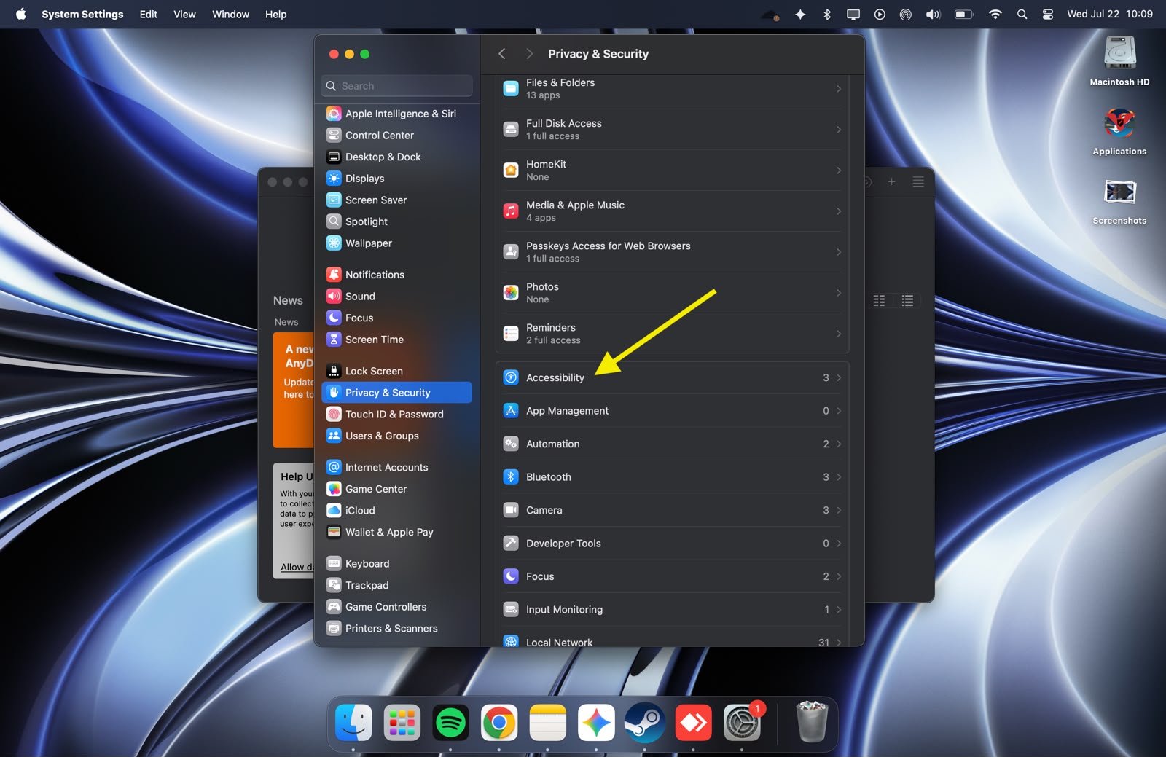Open the Internet Accounts @ icon
The height and width of the screenshot is (757, 1166).
[x=334, y=468]
